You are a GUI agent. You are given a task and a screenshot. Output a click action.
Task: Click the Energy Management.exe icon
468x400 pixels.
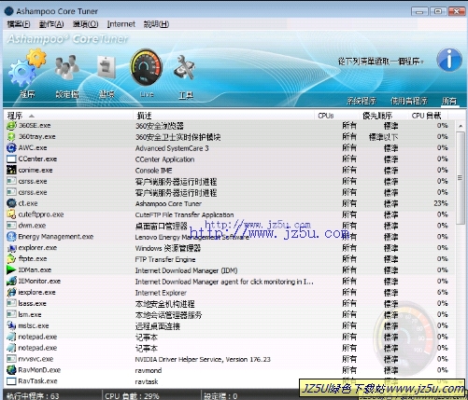(x=11, y=237)
